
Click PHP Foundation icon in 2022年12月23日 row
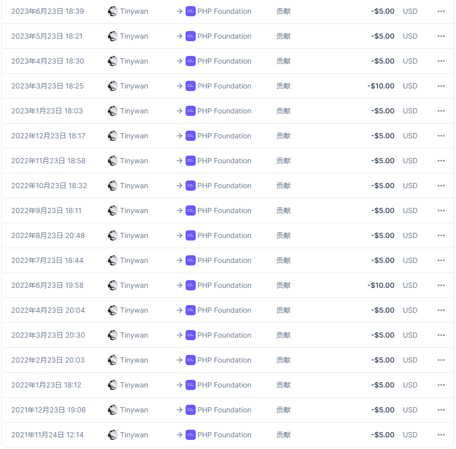(x=191, y=136)
